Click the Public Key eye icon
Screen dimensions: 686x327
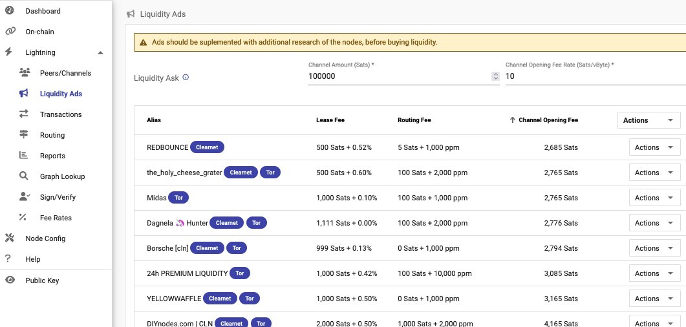(x=10, y=280)
